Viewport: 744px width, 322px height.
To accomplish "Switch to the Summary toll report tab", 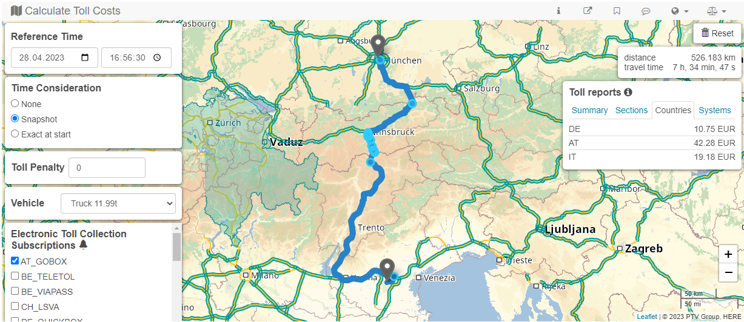I will coord(589,110).
